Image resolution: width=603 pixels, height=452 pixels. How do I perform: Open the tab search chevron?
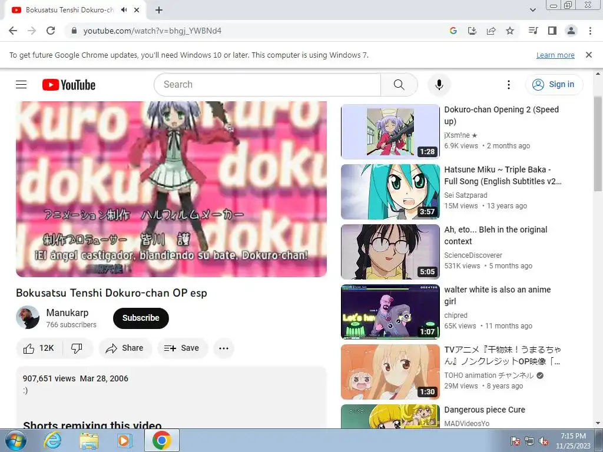tap(532, 10)
